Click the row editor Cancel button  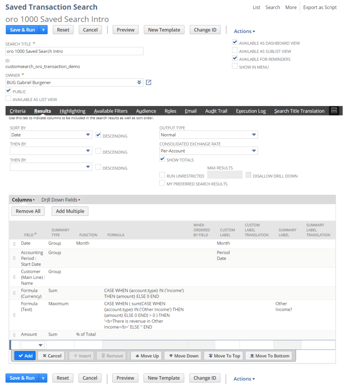click(51, 356)
